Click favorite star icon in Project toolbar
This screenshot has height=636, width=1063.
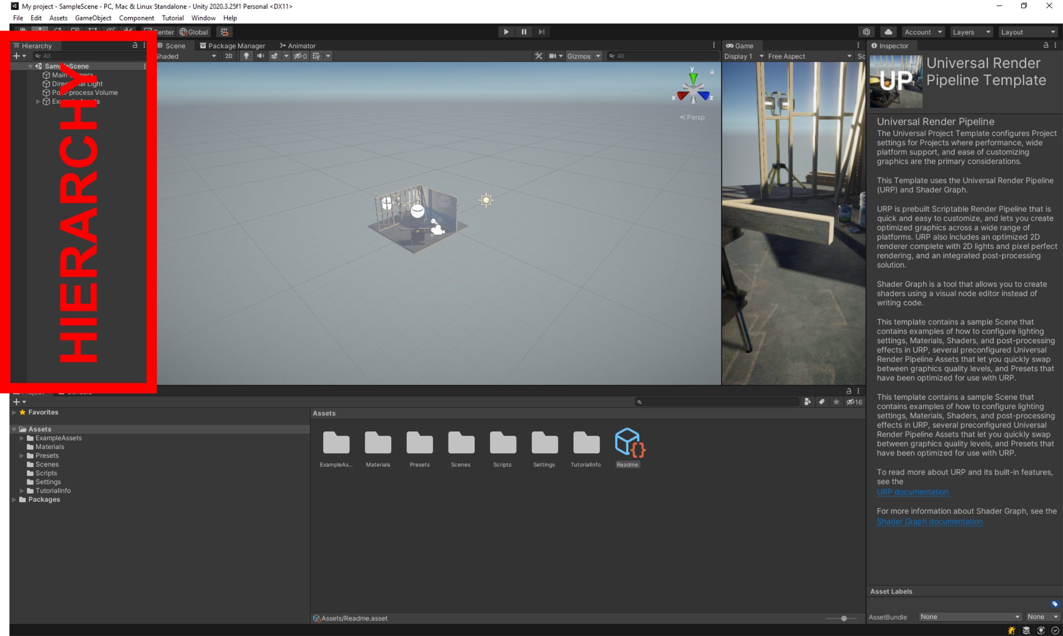[836, 402]
